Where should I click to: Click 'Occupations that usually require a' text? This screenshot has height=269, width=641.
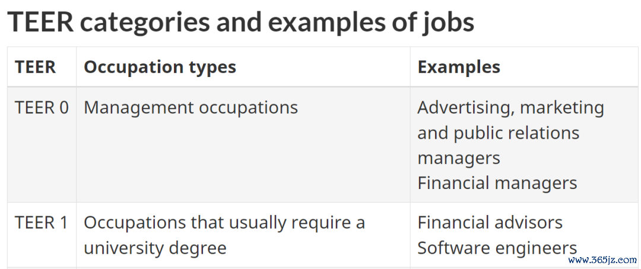[x=224, y=223]
